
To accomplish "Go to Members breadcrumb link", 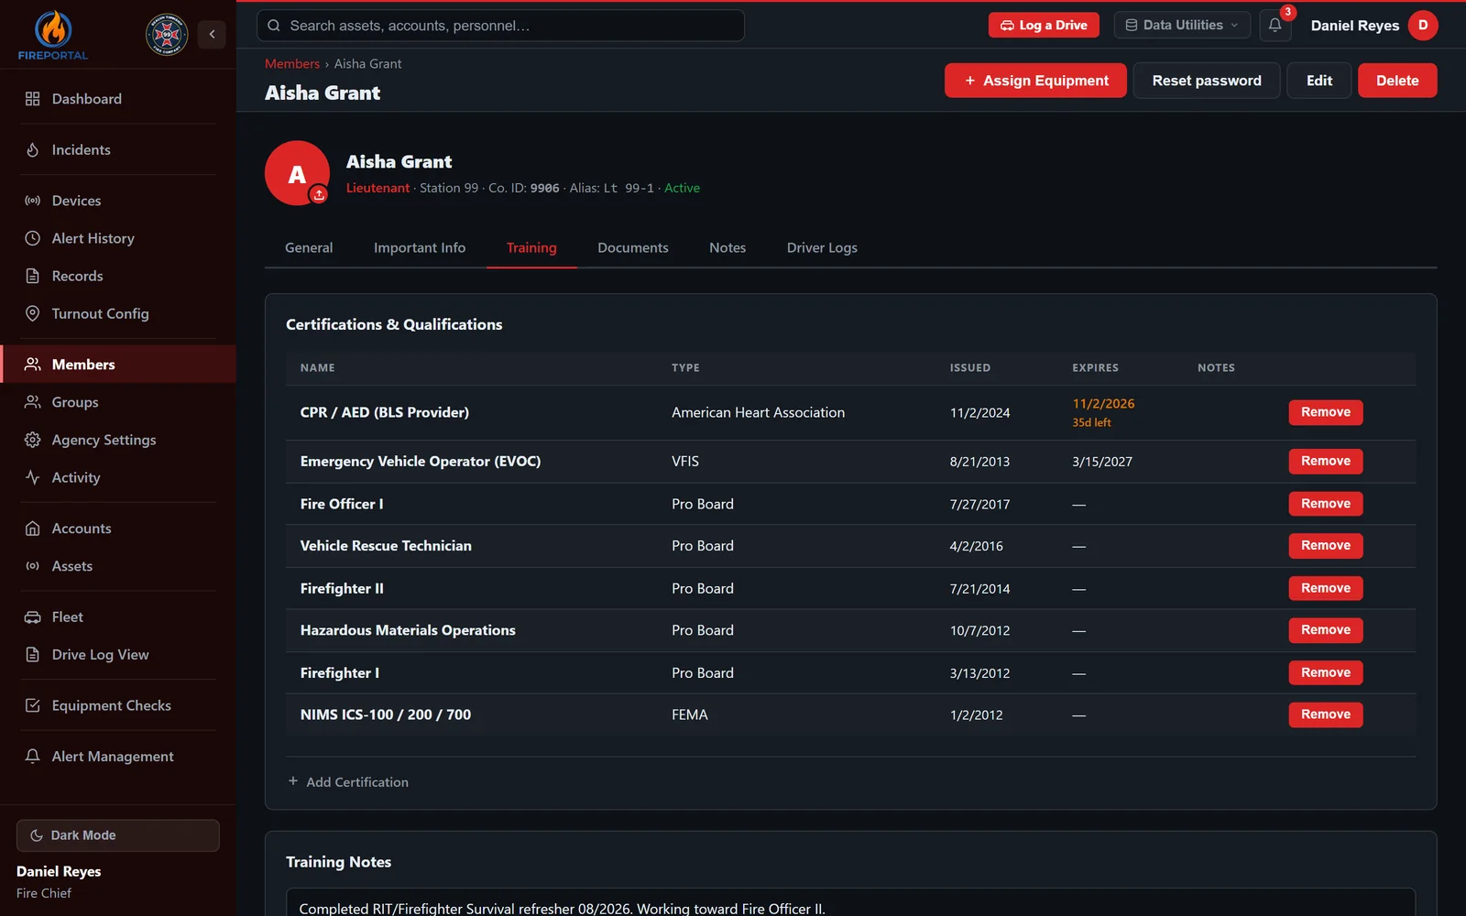I will point(292,64).
